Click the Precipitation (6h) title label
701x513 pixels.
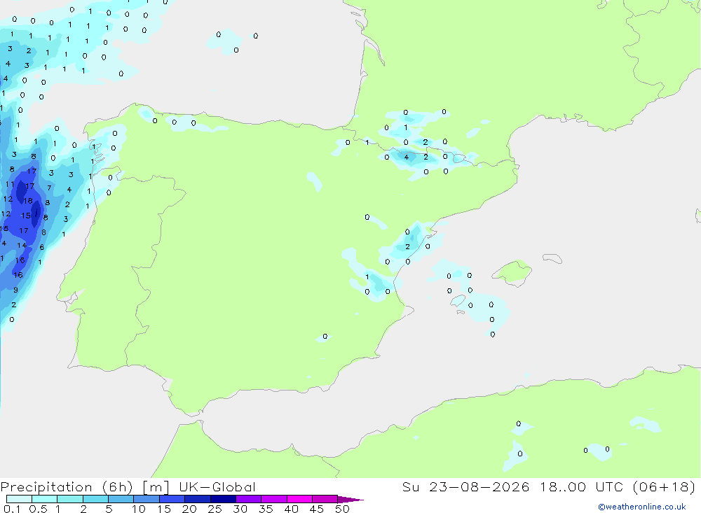coord(67,487)
